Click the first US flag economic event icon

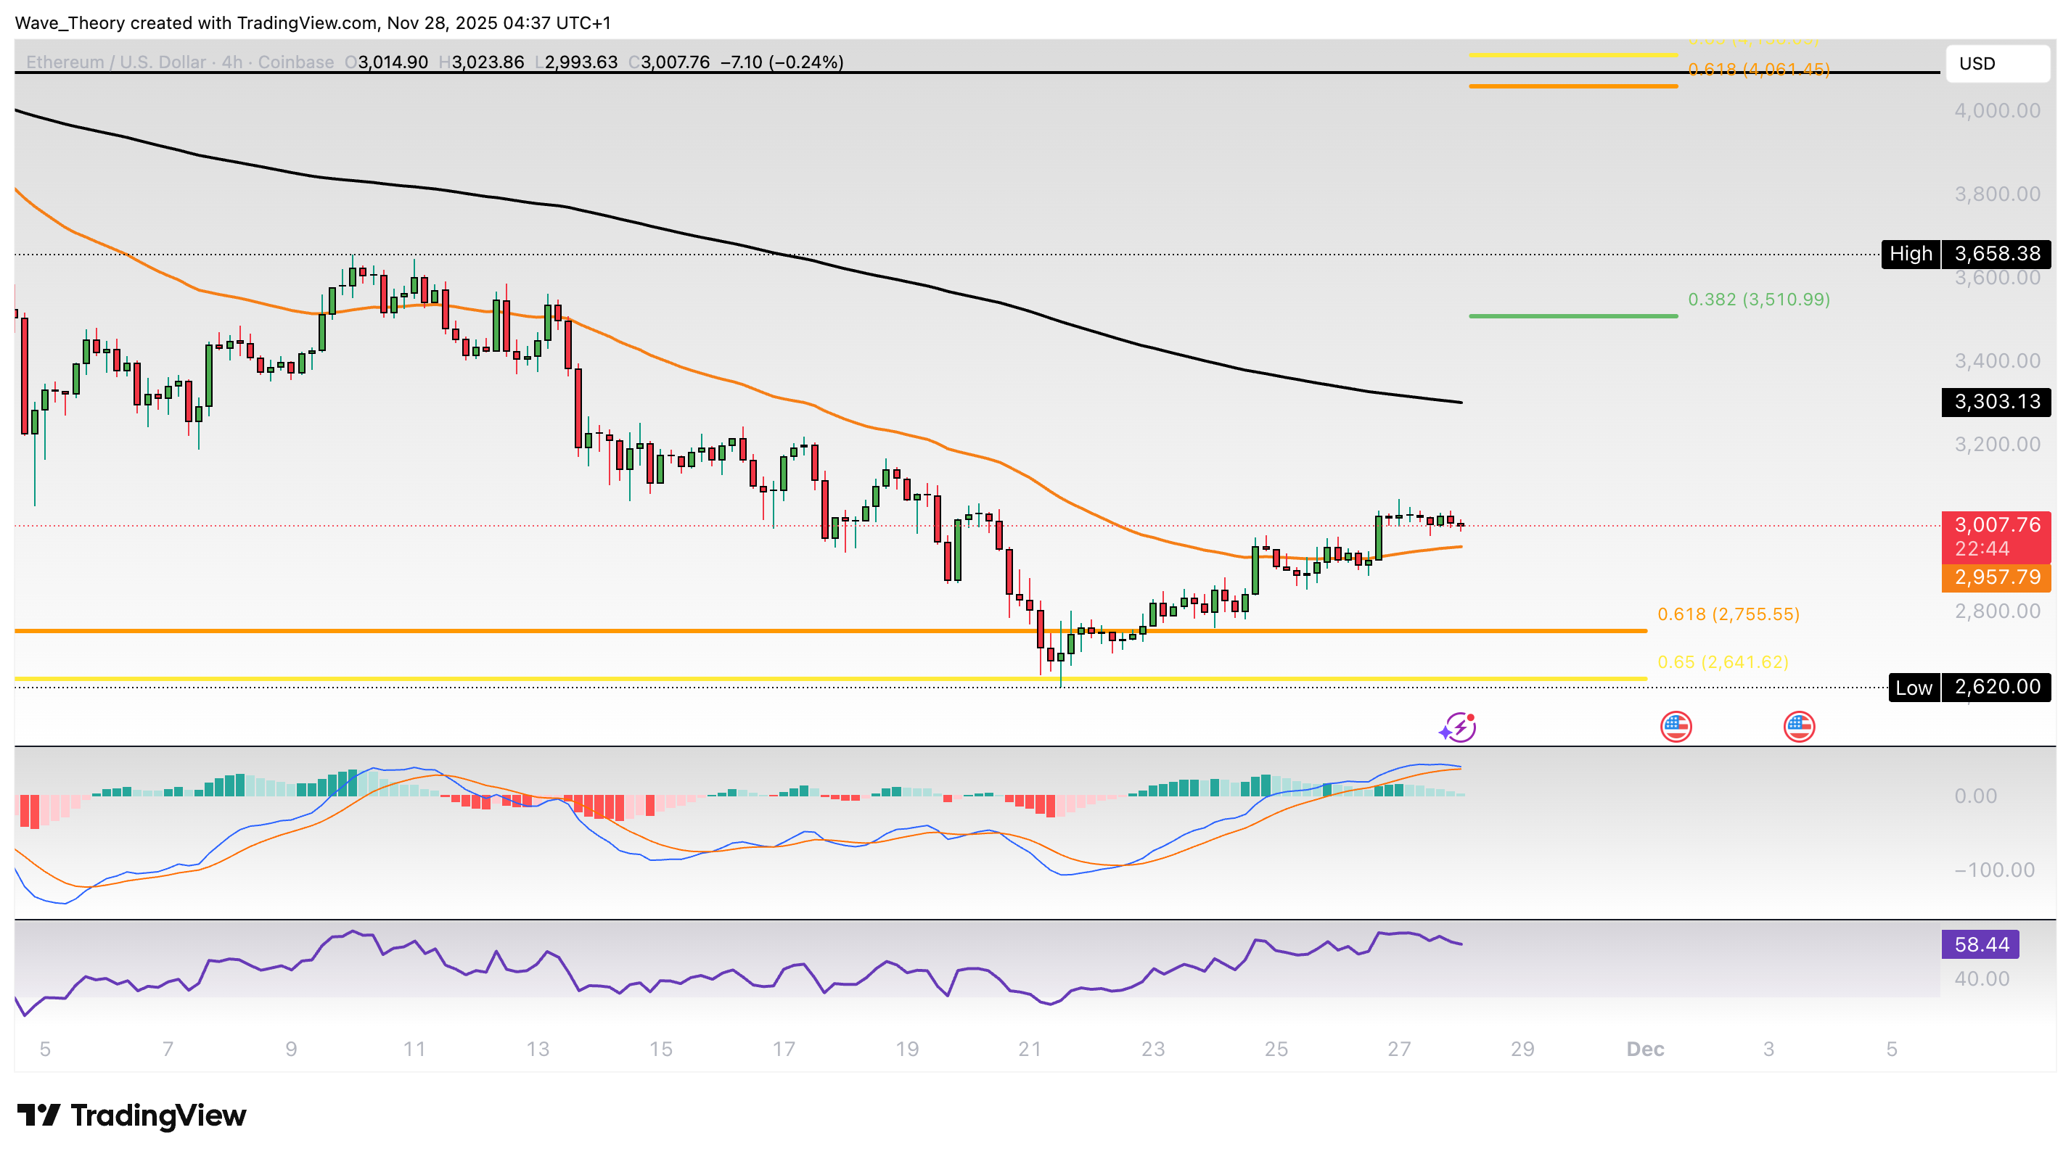tap(1676, 727)
